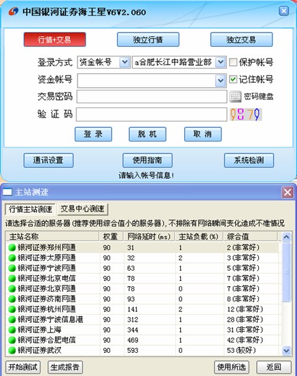297x376 pixels.
Task: Click the 9879 captcha image to refresh
Action: click(245, 114)
